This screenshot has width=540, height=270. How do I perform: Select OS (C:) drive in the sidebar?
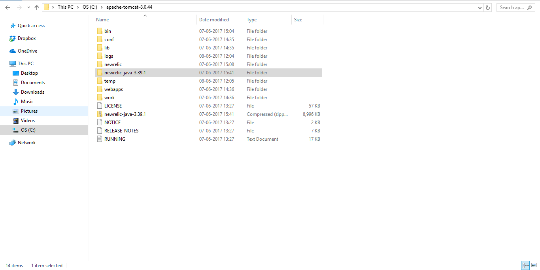[28, 130]
